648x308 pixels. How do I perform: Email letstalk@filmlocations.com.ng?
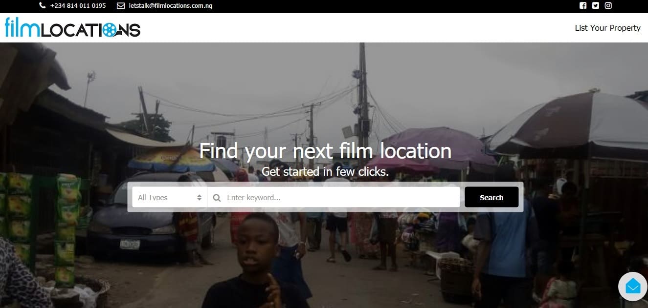pyautogui.click(x=171, y=6)
